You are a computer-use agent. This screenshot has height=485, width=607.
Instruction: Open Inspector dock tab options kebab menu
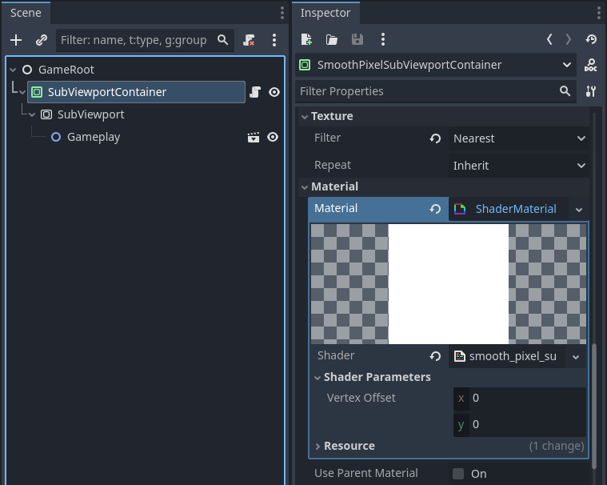[599, 13]
